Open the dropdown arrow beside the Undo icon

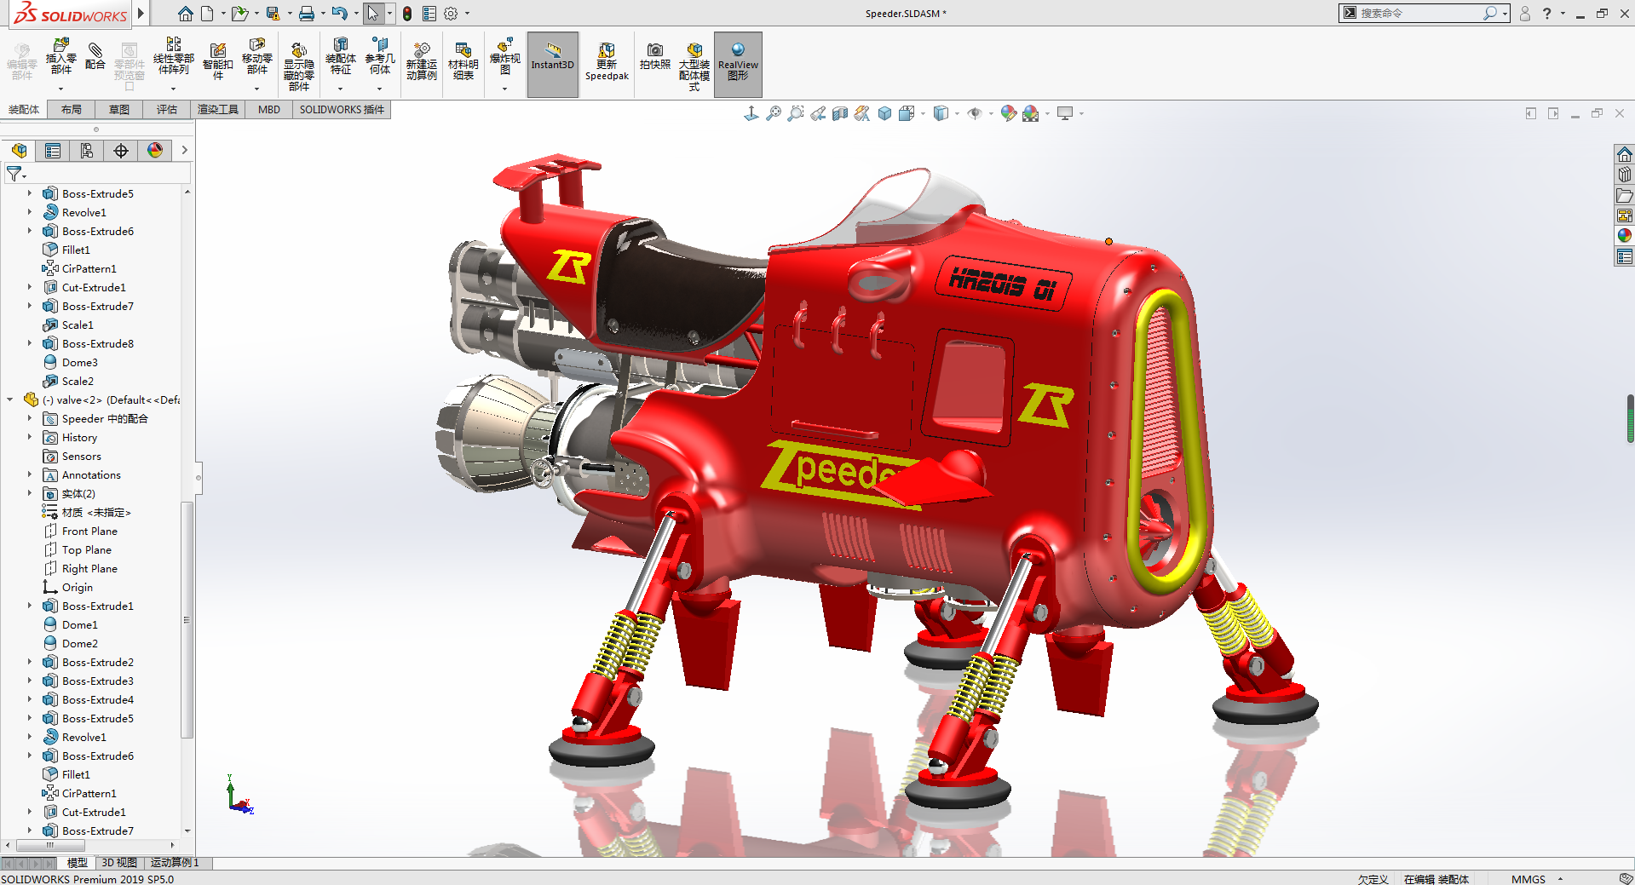pyautogui.click(x=356, y=14)
